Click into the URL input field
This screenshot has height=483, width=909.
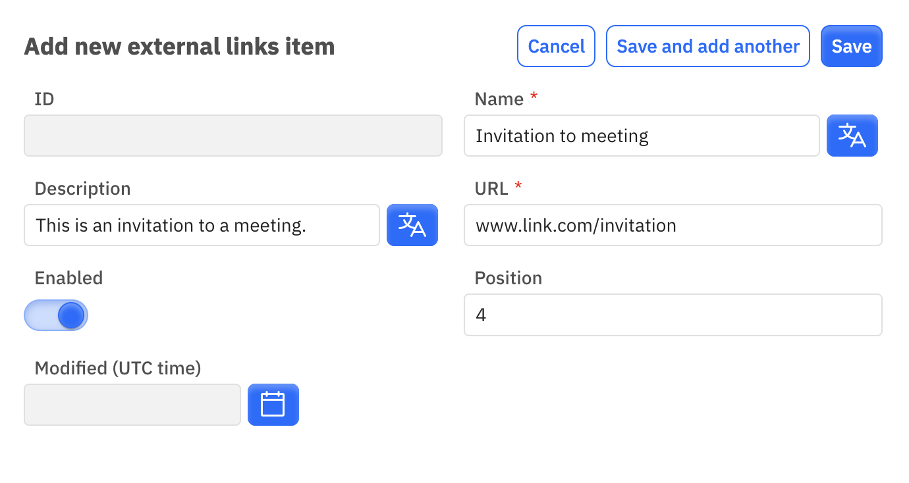click(673, 225)
